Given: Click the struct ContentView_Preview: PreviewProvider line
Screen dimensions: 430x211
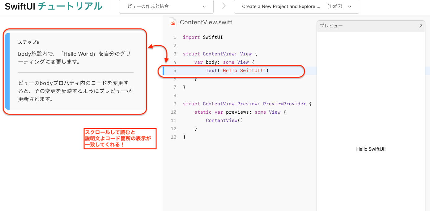Looking at the screenshot, I should (247, 104).
